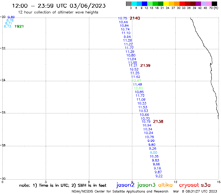
Task: Click the green wave height value 12.83
Action: tap(138, 88)
